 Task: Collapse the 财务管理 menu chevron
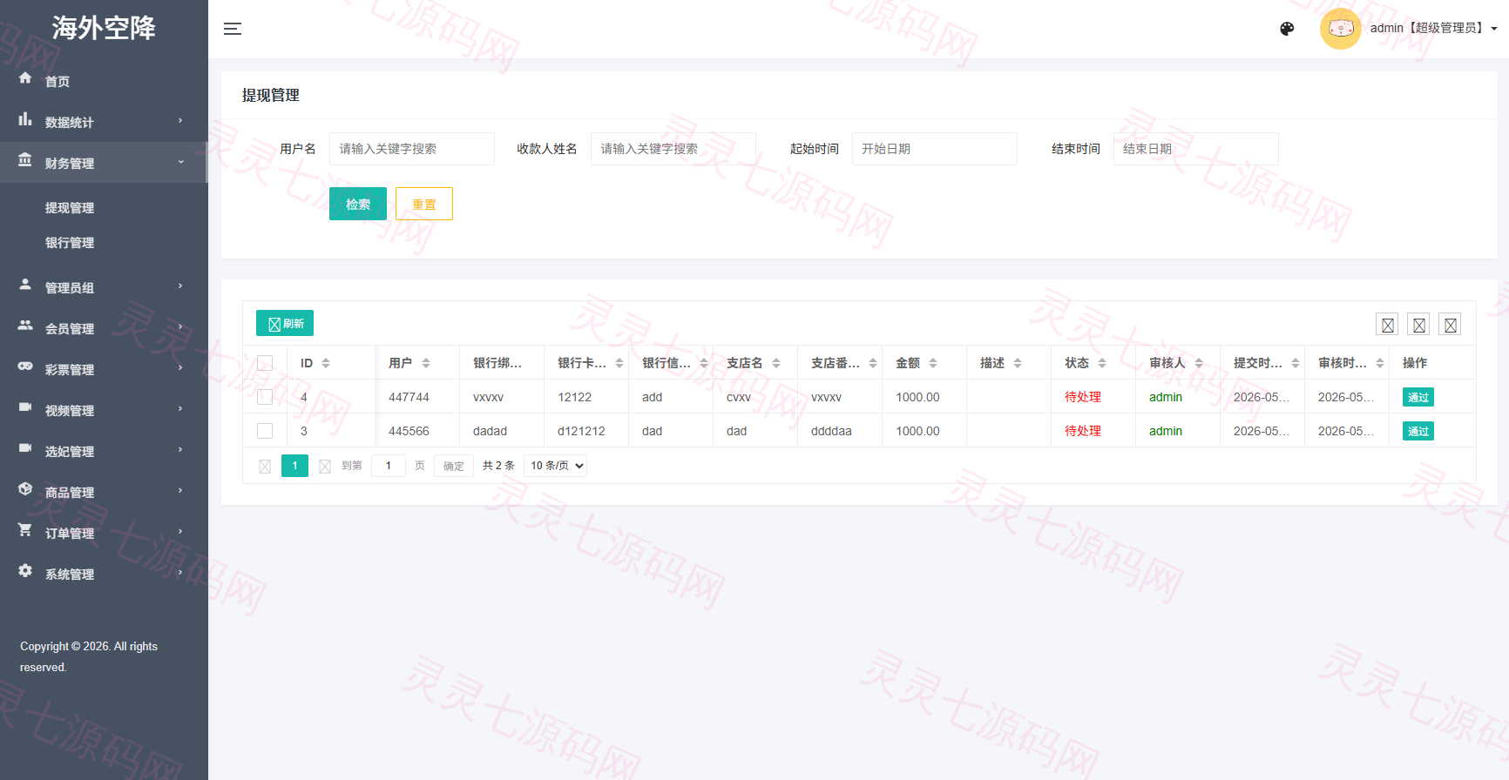[x=181, y=162]
